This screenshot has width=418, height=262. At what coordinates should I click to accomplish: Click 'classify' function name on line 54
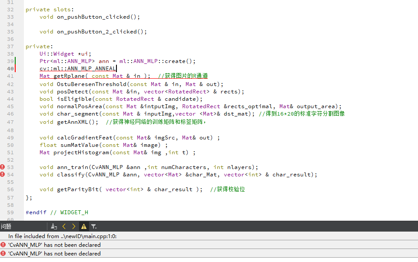71,175
